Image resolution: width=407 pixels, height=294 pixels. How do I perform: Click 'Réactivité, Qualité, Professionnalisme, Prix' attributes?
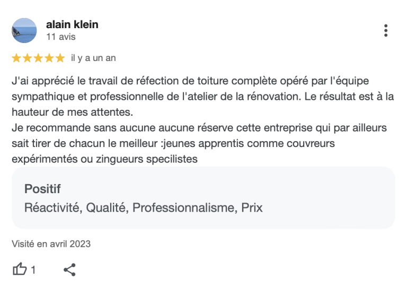(x=143, y=207)
